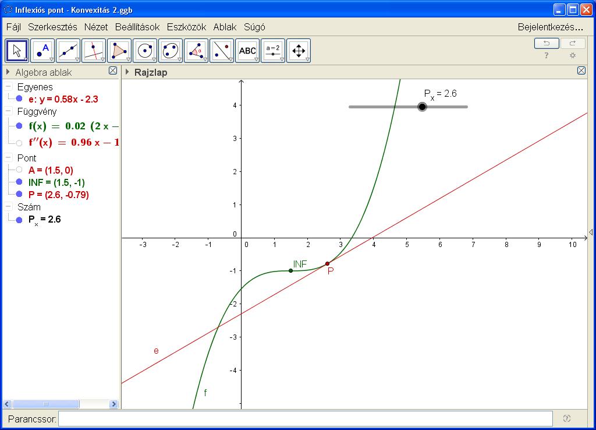
Task: Close the Rajzlap panel
Action: point(581,71)
